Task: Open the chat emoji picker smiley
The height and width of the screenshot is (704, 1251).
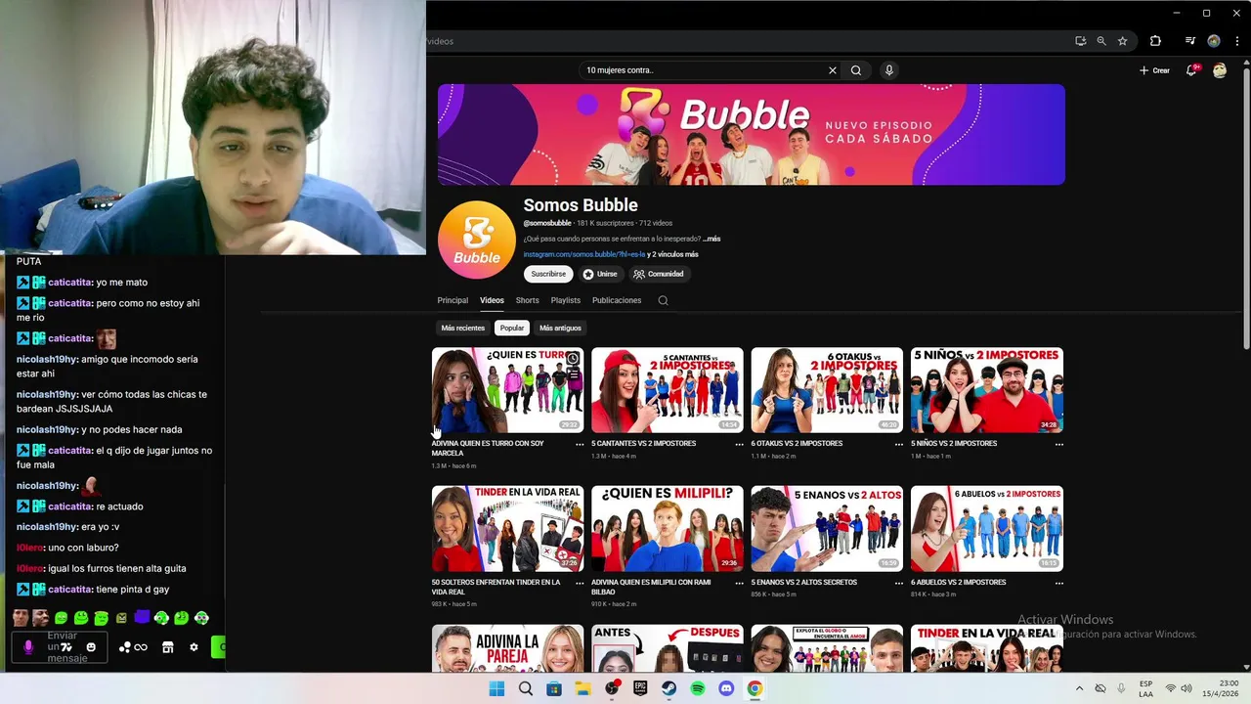Action: click(x=91, y=647)
